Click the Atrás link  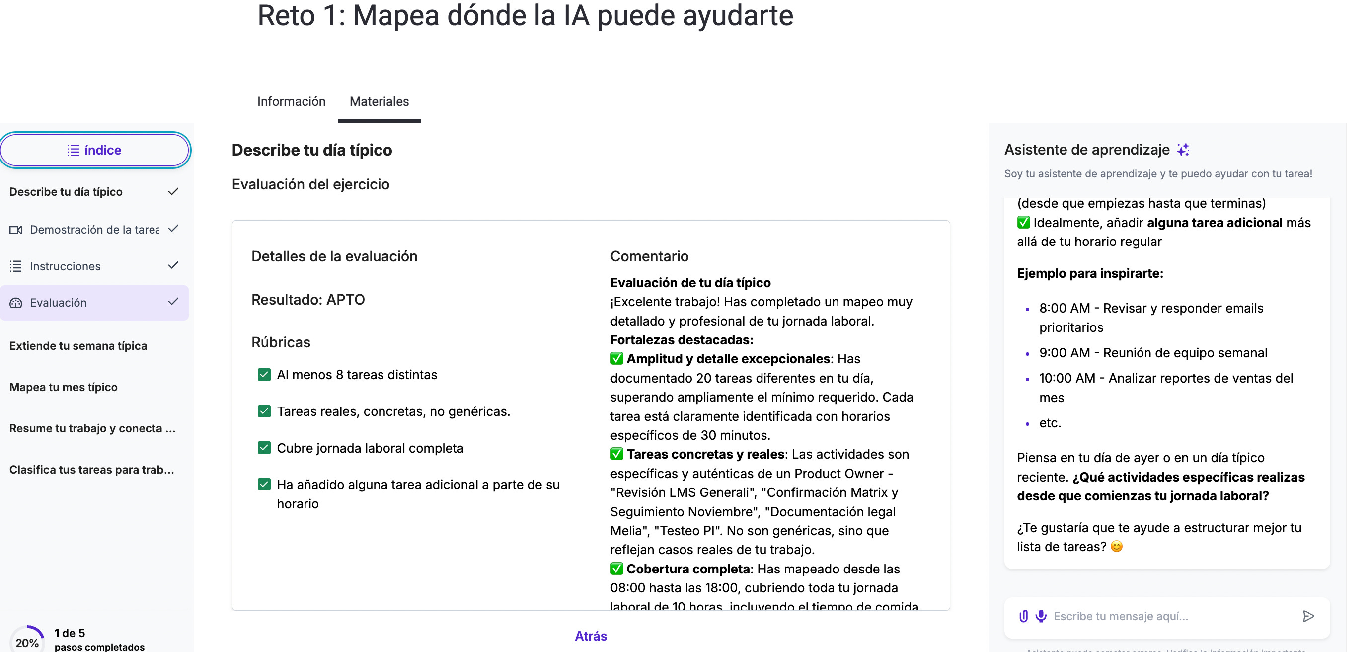pos(590,636)
